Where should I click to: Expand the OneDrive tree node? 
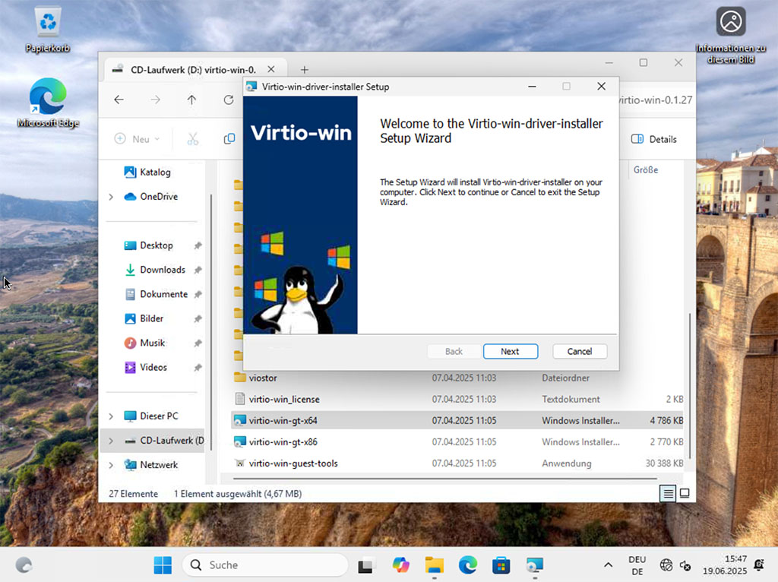tap(111, 197)
